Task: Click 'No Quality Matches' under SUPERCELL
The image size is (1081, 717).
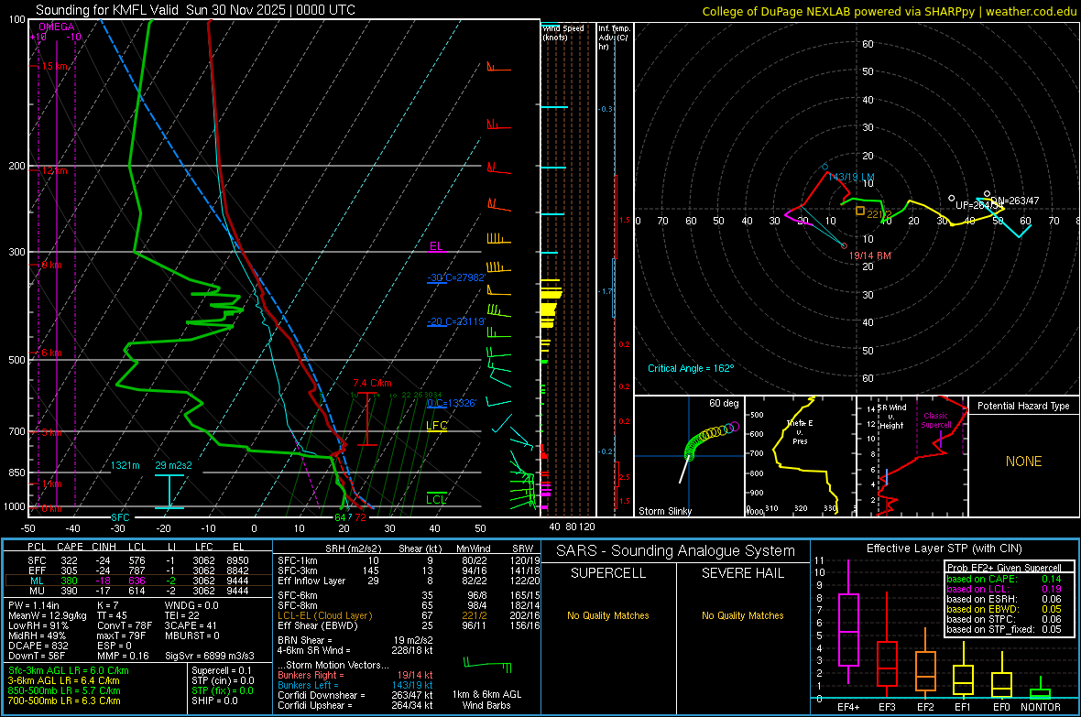Action: pyautogui.click(x=608, y=615)
